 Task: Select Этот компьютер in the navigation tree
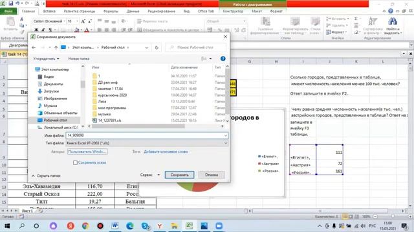pyautogui.click(x=52, y=70)
